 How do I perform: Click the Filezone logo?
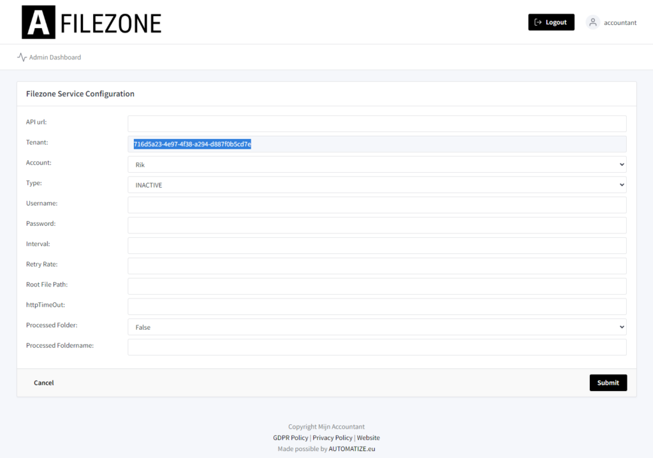(x=92, y=22)
